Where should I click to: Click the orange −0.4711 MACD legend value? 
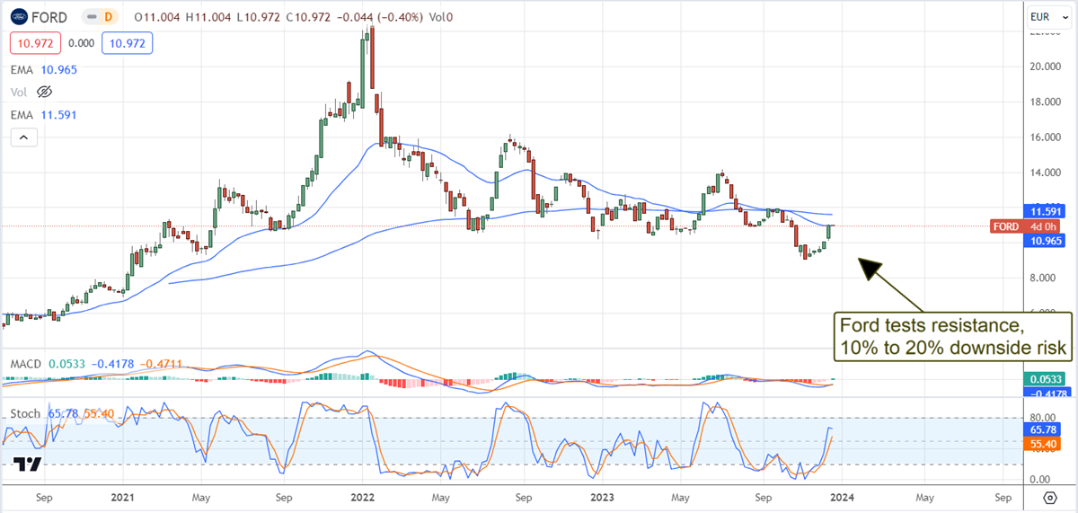click(x=161, y=363)
